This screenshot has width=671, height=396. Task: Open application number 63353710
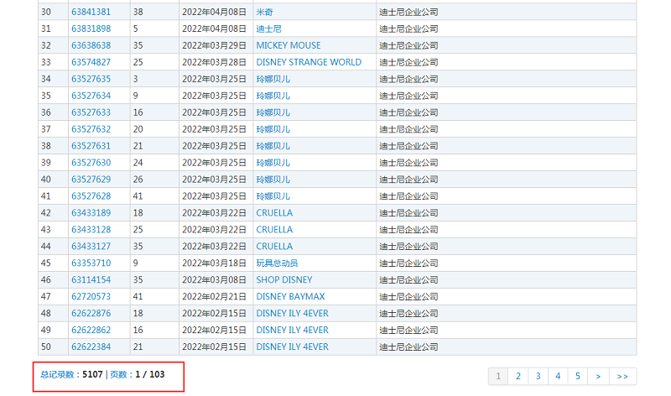tap(91, 263)
